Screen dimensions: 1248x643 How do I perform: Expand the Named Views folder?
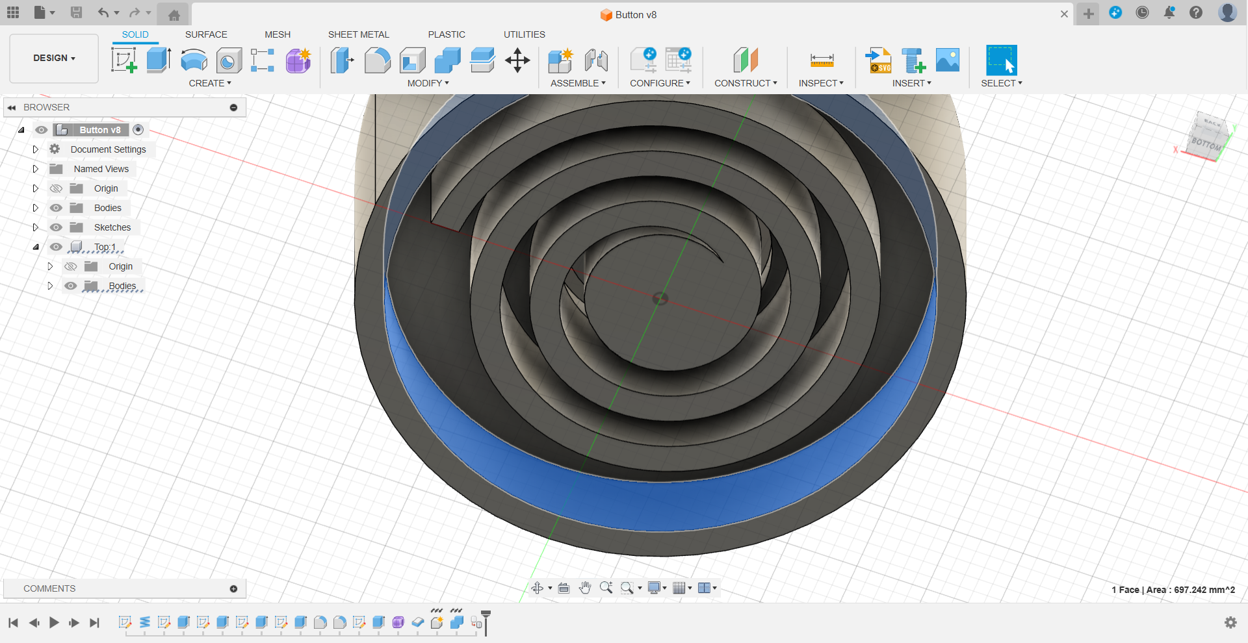click(36, 169)
